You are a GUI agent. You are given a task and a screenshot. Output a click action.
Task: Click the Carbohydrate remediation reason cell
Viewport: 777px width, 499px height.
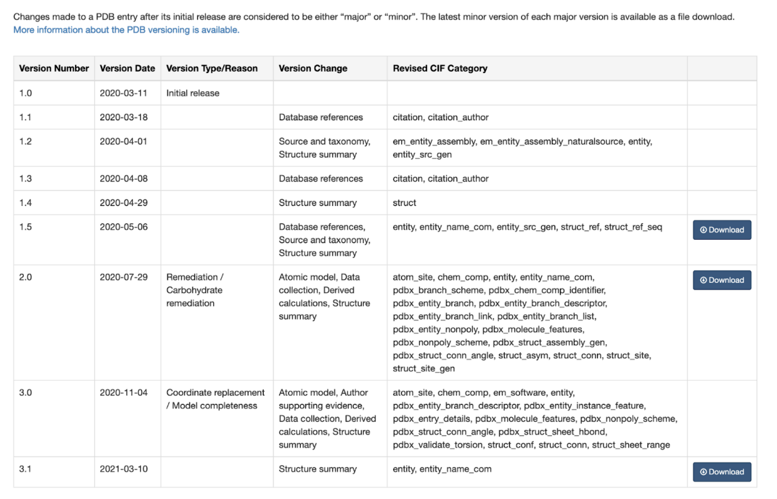(195, 290)
